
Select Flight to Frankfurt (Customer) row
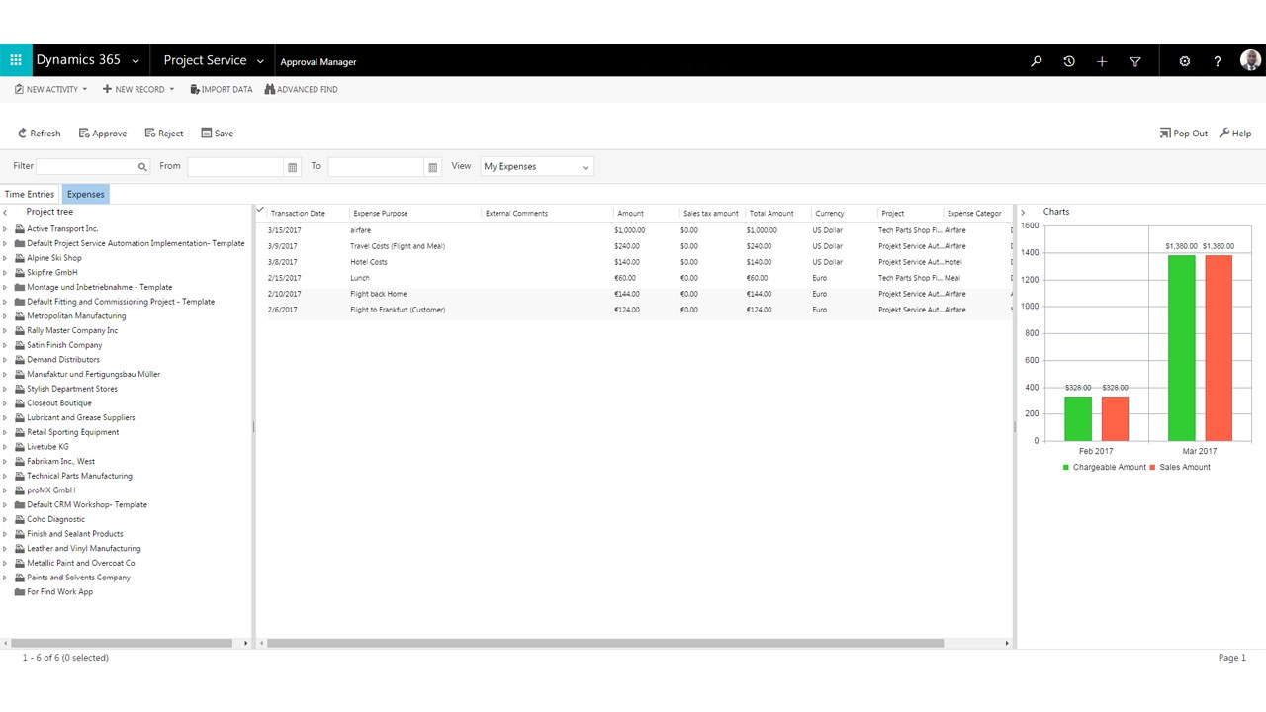click(634, 310)
